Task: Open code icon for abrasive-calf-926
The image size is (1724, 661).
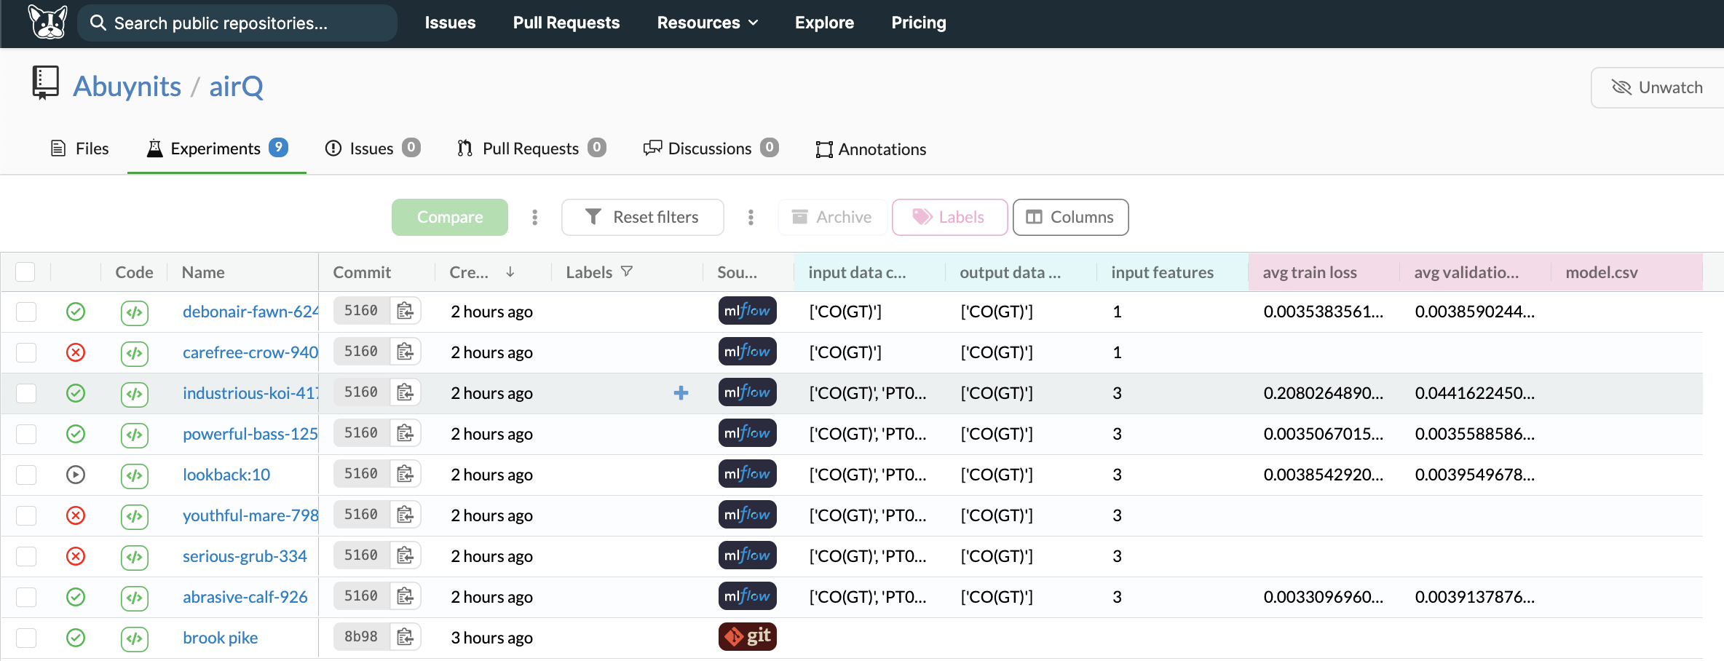Action: pos(135,598)
